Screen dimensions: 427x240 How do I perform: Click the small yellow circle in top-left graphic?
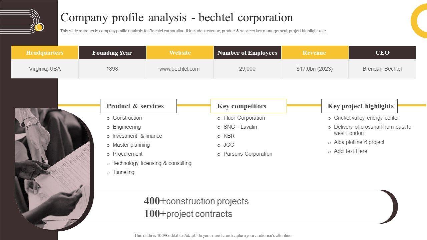click(39, 27)
